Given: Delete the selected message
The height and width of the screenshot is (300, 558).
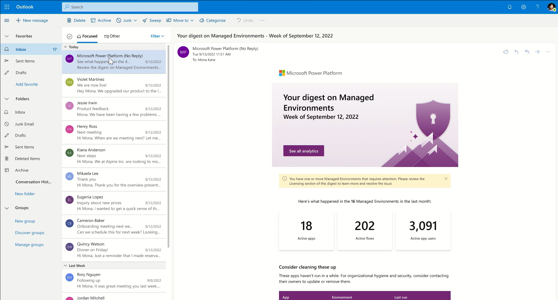Looking at the screenshot, I should coord(76,20).
